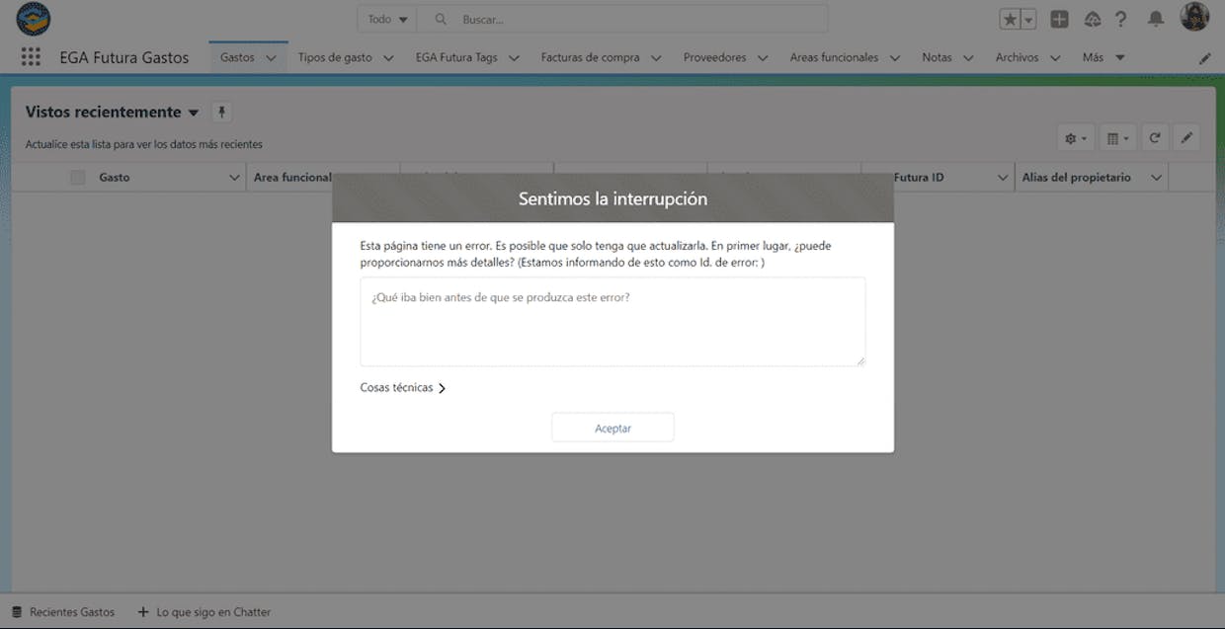Sort by the Gasto column header
Screen dimensions: 1225x629
[x=115, y=178]
